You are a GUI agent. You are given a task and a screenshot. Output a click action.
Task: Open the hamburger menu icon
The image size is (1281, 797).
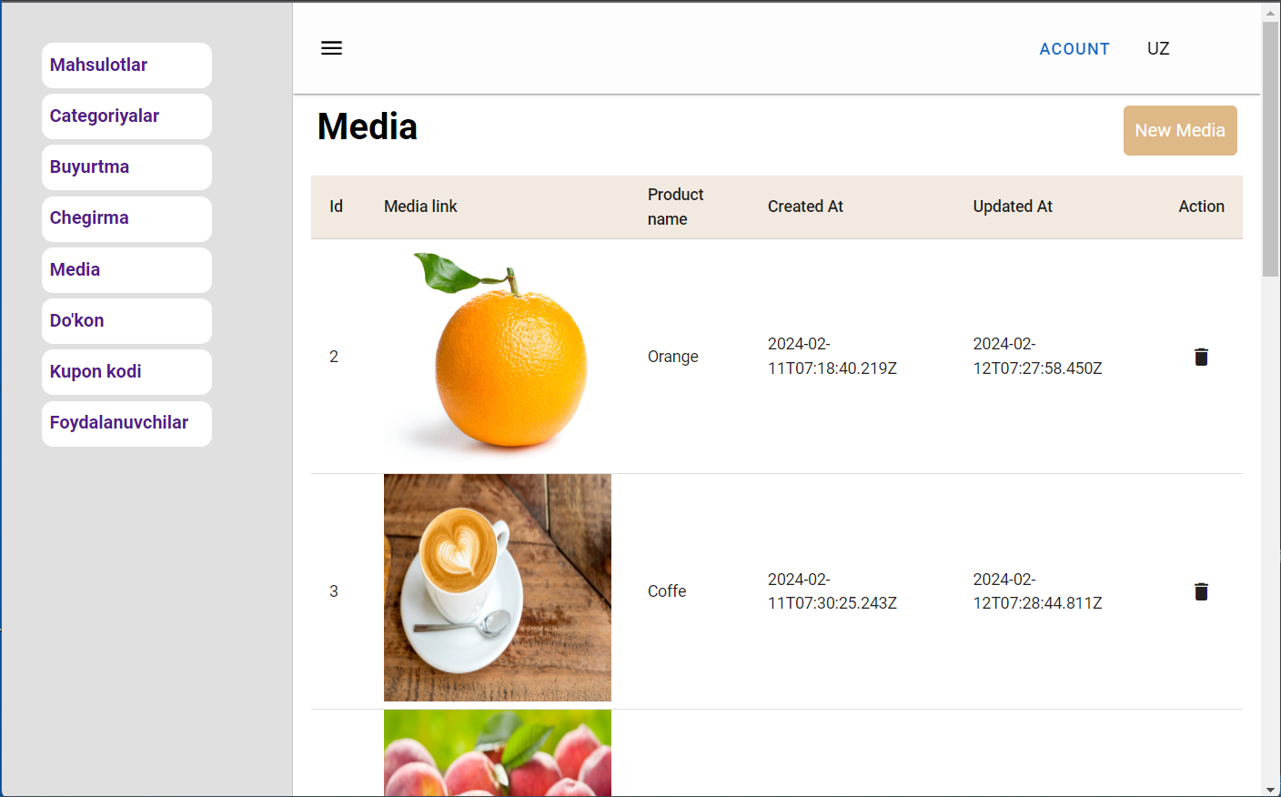[x=331, y=48]
